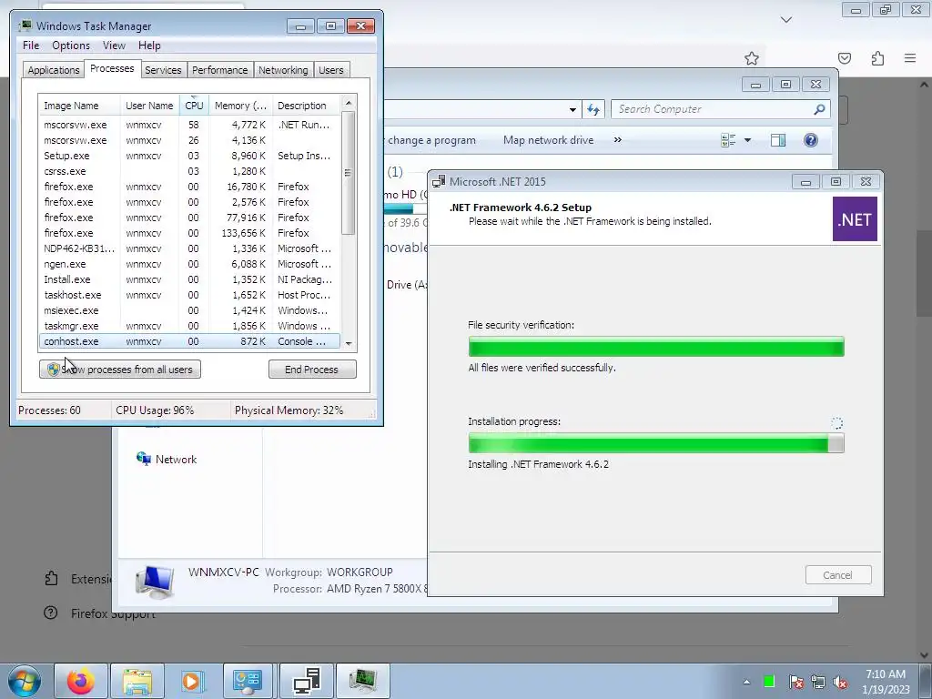Open Firefox Pocket save icon
Viewport: 932px width, 699px height.
[844, 58]
